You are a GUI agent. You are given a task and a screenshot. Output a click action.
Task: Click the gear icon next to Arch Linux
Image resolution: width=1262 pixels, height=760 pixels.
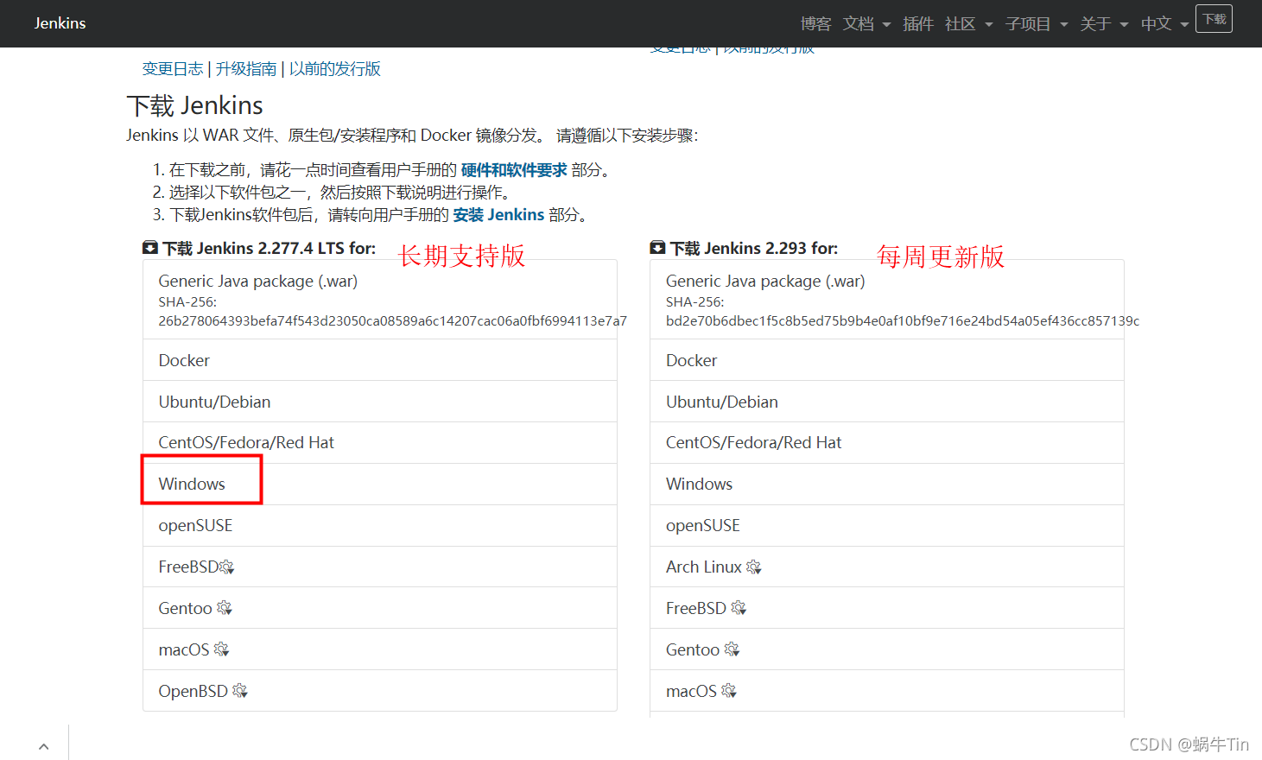(754, 567)
